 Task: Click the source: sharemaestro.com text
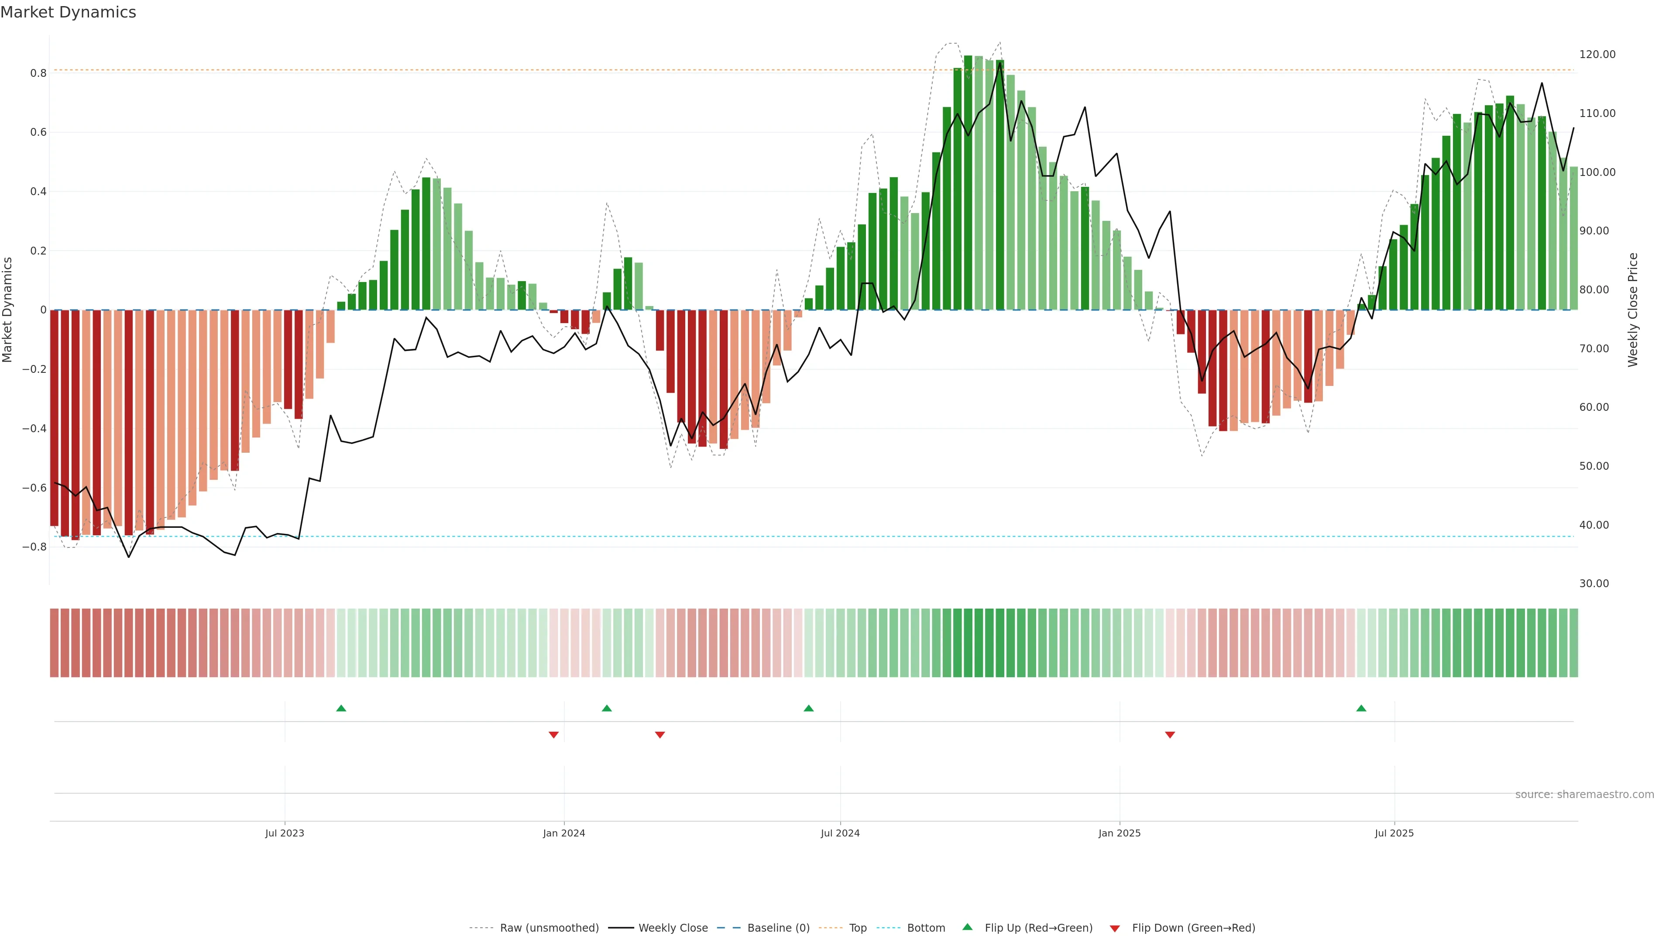(x=1584, y=795)
